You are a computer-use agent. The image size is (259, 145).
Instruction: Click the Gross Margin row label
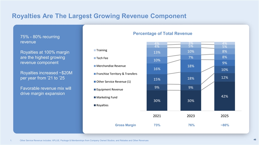coord(125,125)
